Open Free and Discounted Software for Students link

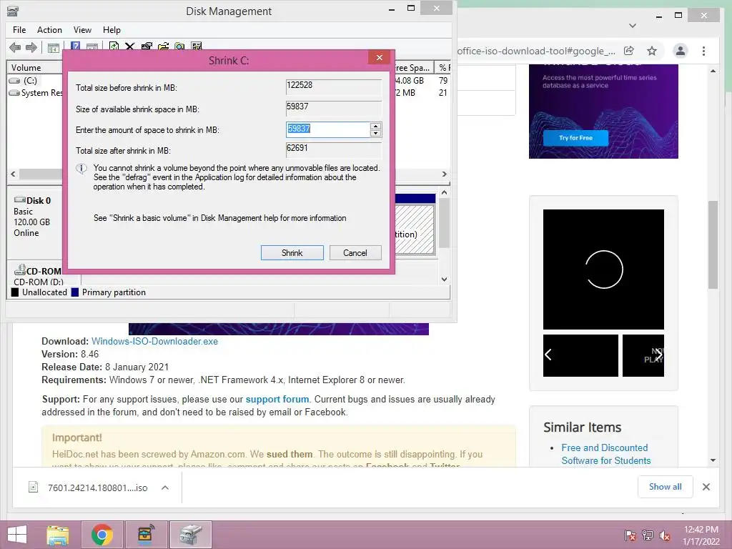pyautogui.click(x=605, y=454)
